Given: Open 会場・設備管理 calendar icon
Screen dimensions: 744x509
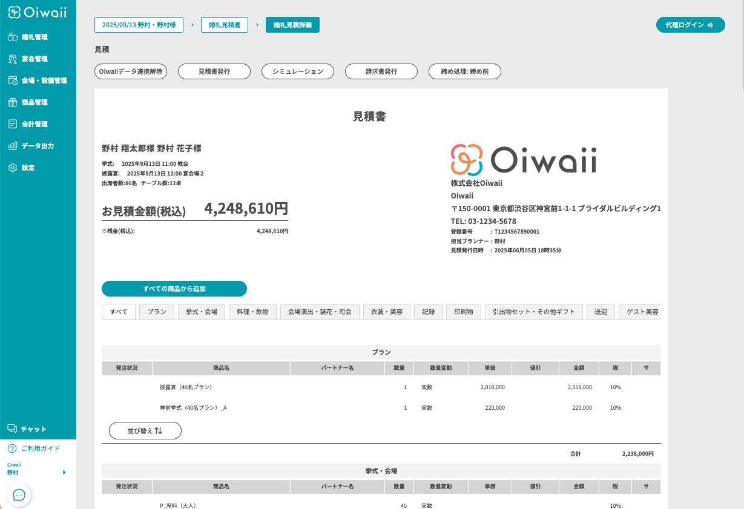Looking at the screenshot, I should pos(13,80).
